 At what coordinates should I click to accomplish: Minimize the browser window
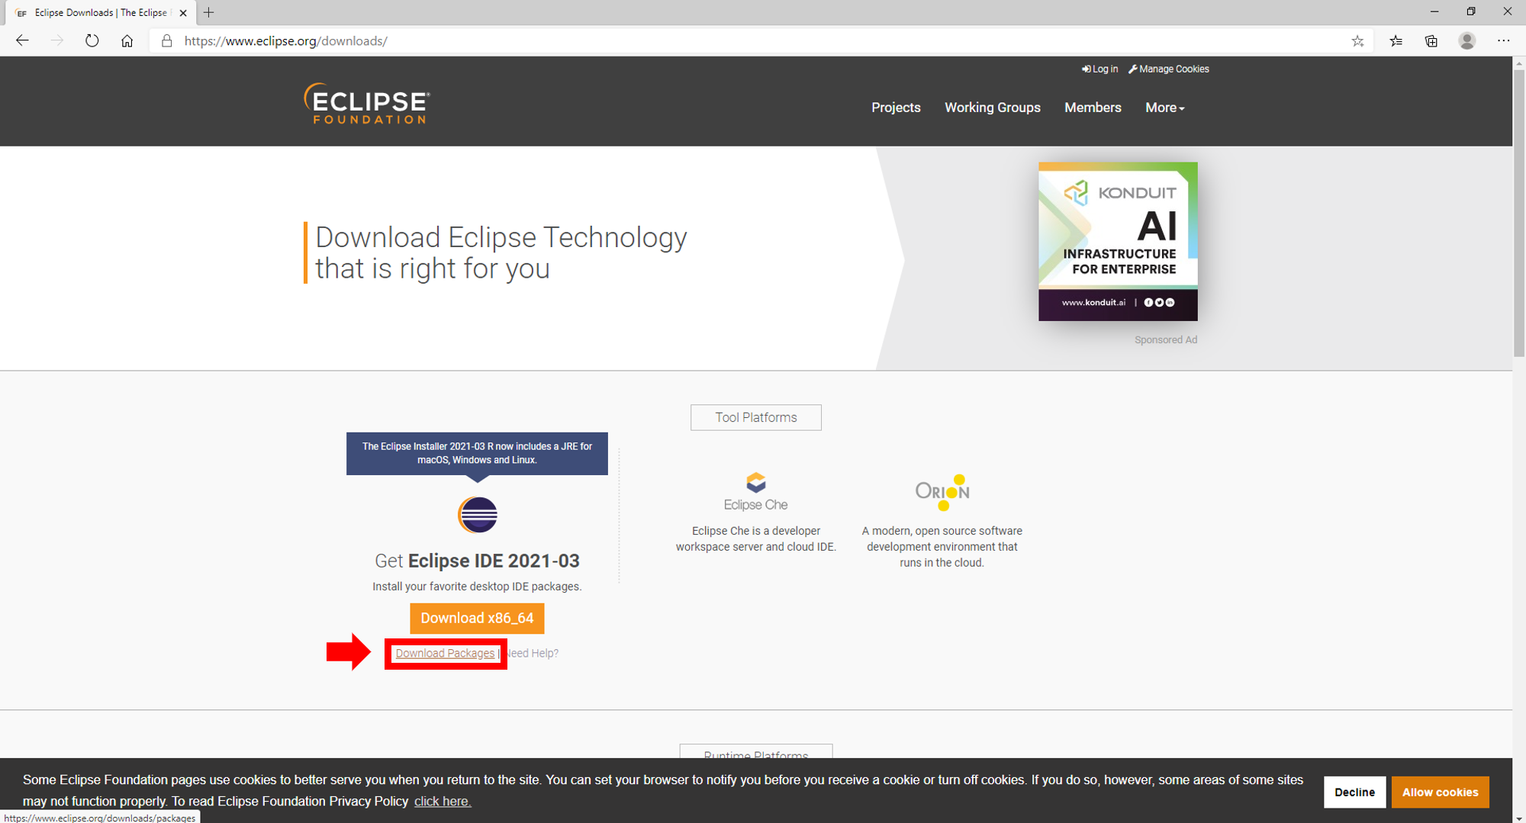1434,11
